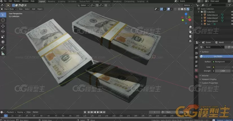Select the Annotate pencil tool
Viewport: 233px width, 121px height.
click(x=3, y=48)
